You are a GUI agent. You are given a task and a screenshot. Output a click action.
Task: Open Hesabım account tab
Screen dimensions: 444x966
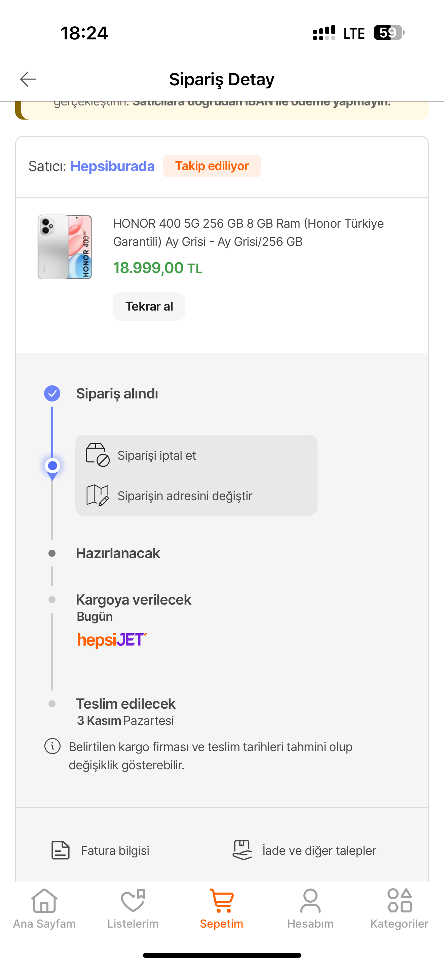coord(310,907)
